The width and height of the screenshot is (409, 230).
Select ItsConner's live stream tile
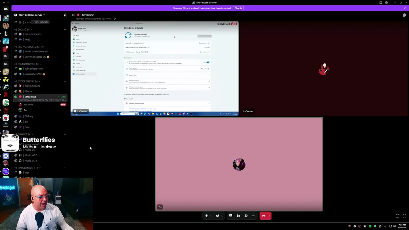(x=154, y=68)
